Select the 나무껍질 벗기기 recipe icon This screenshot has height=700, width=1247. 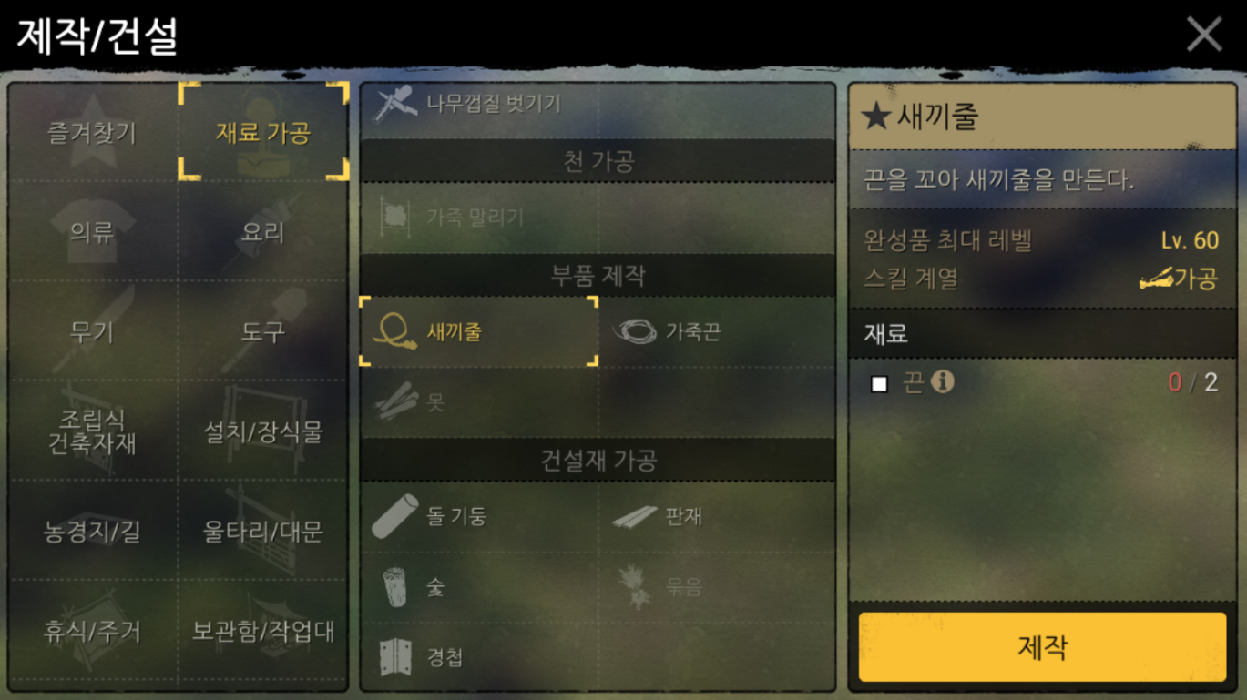[x=395, y=104]
